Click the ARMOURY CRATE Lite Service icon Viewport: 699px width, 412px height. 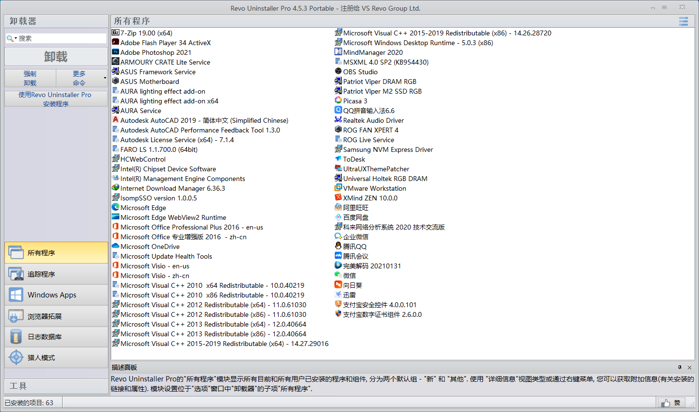(116, 62)
